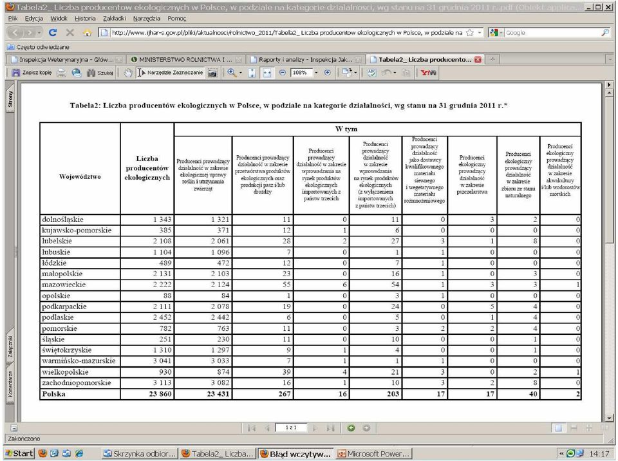This screenshot has height=461, width=618.
Task: Activate Narzędzie Zaznaczanie selection tool
Action: 171,73
